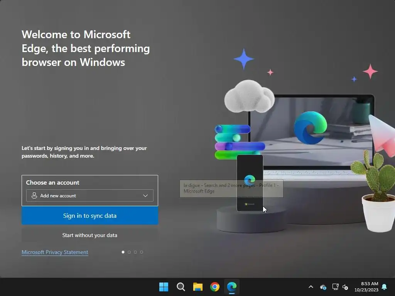Go to third page indicator dot
Viewport: 395px width, 296px height.
[x=135, y=252]
